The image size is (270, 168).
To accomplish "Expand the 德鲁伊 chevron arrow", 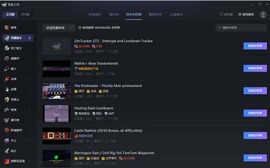I will (x=29, y=59).
